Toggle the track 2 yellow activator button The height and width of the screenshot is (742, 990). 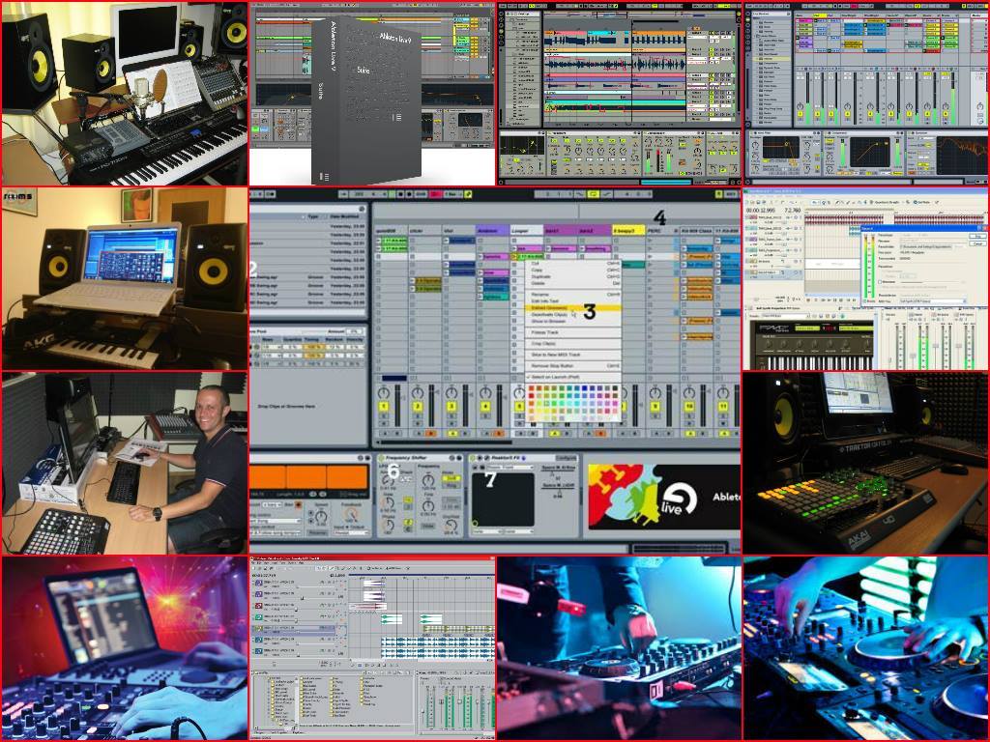[418, 407]
